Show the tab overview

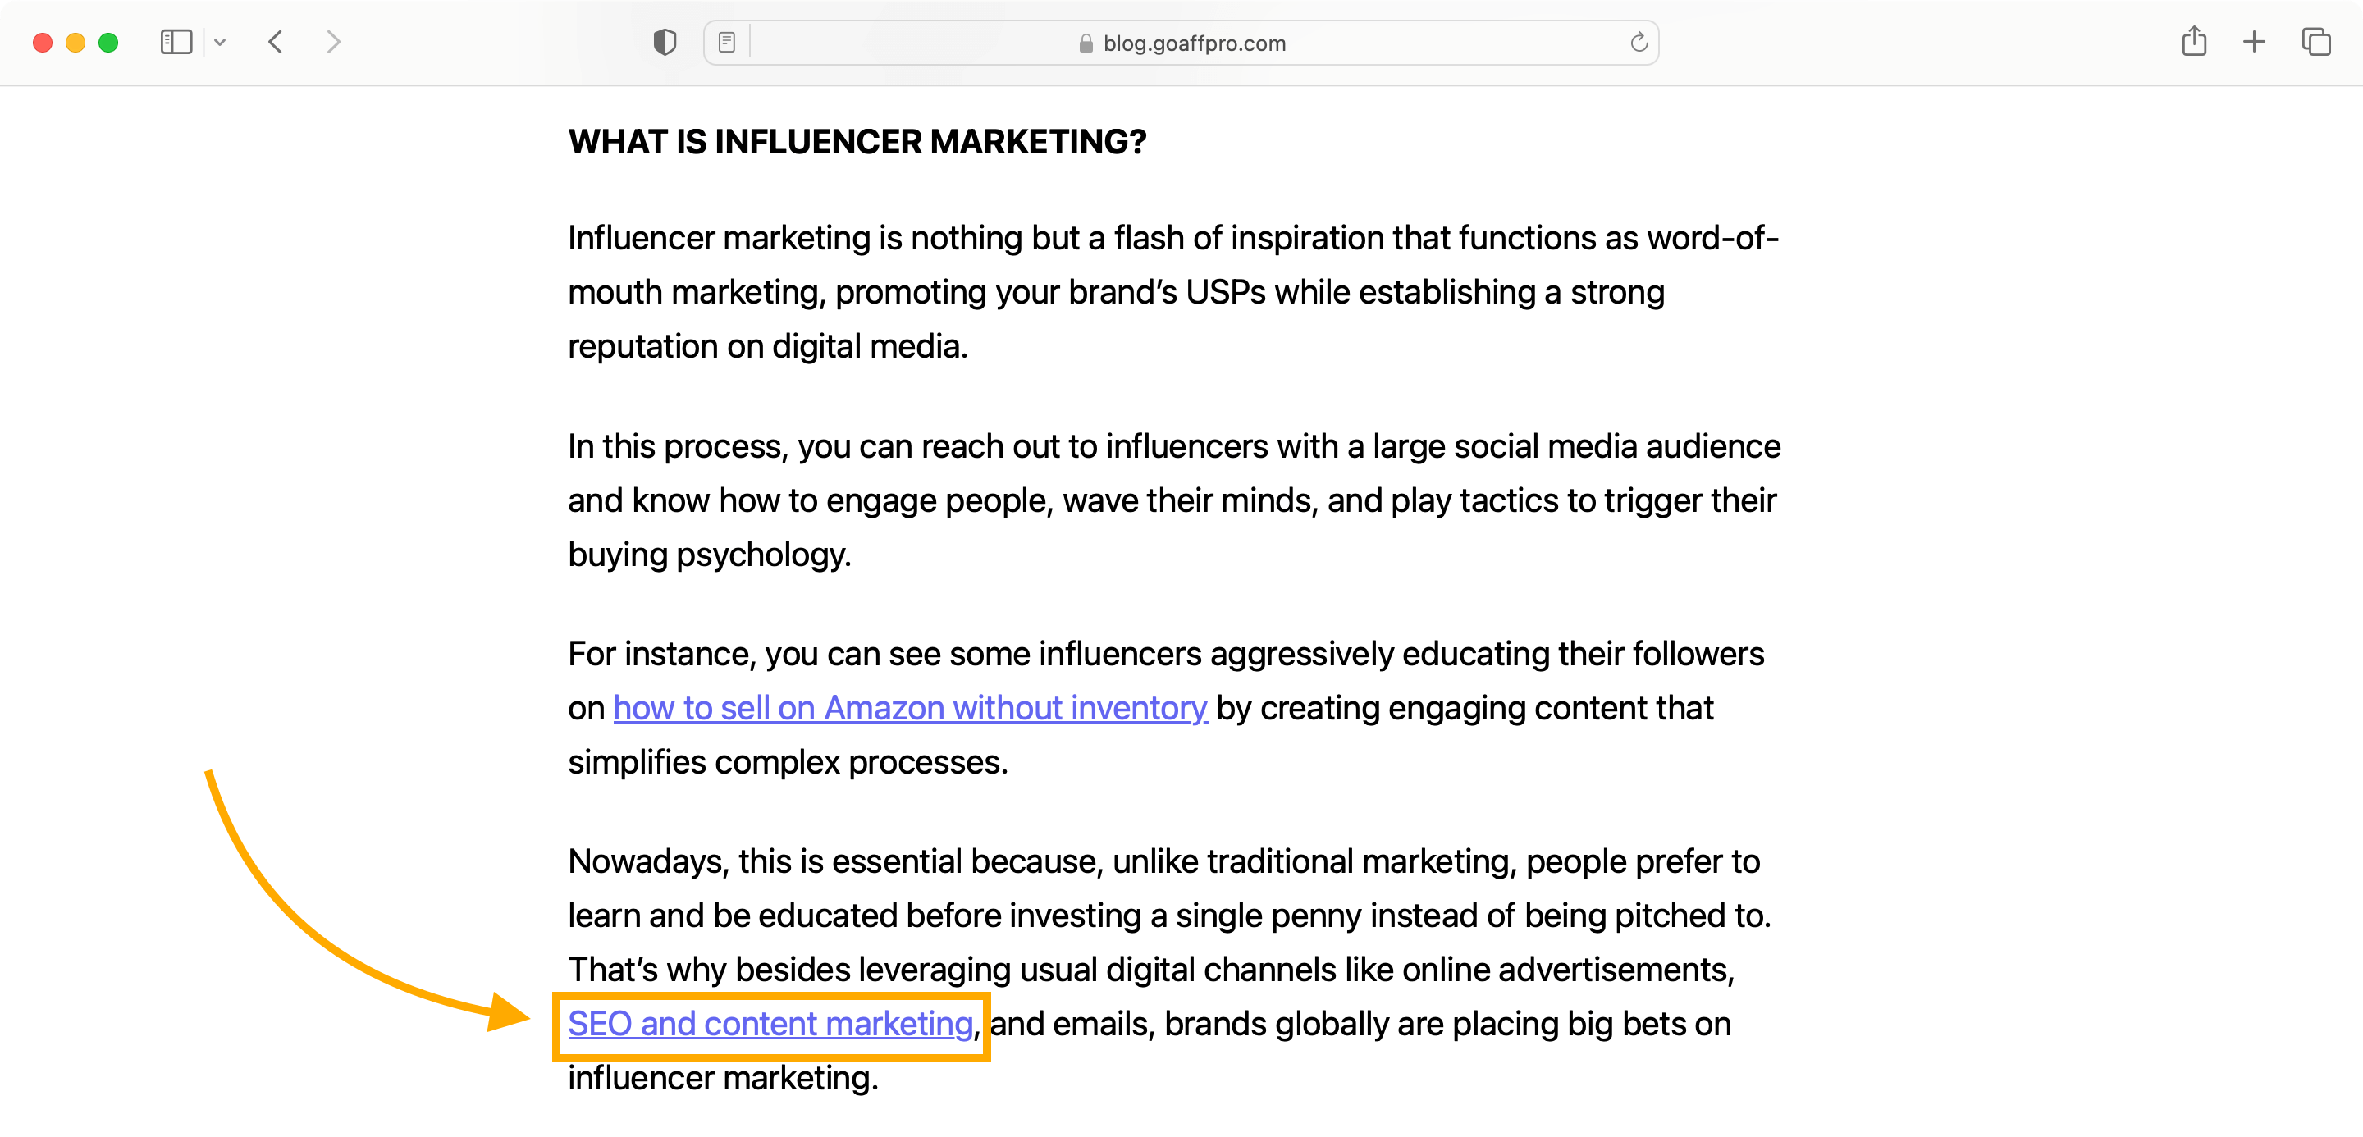pos(2315,42)
